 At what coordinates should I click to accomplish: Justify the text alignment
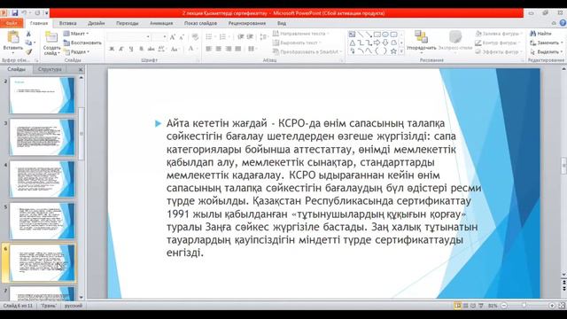238,49
